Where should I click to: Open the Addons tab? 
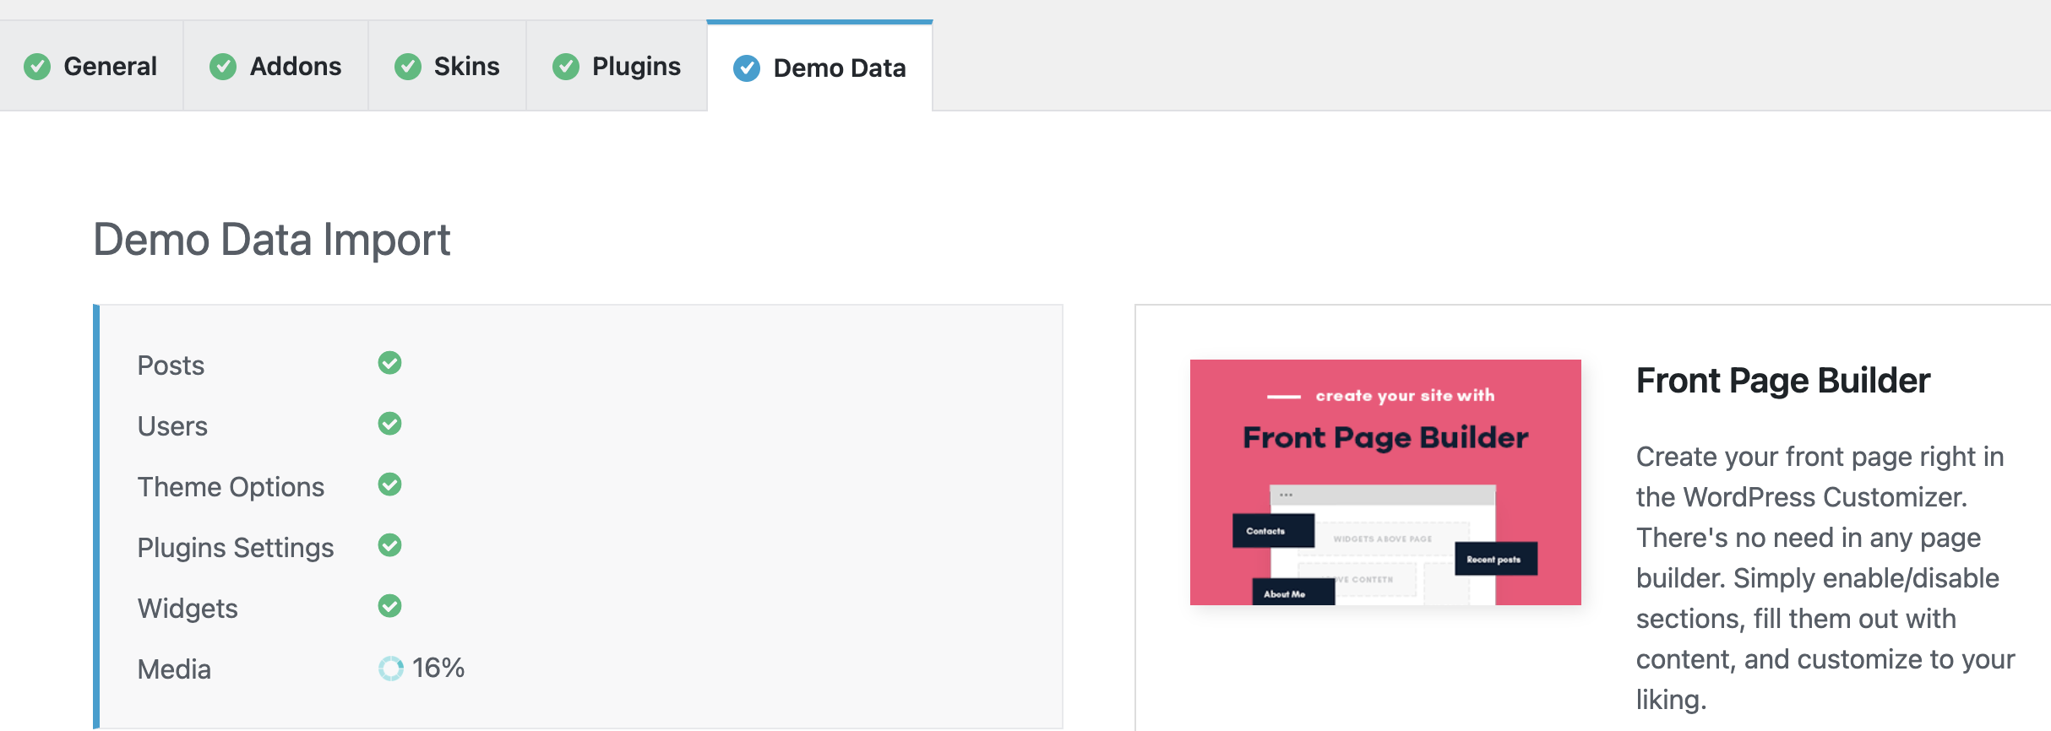(x=276, y=66)
